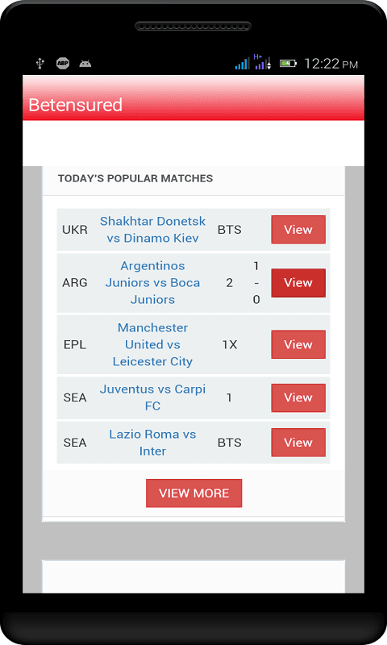View the Argentinos Juniors match prediction
This screenshot has width=387, height=645.
298,283
